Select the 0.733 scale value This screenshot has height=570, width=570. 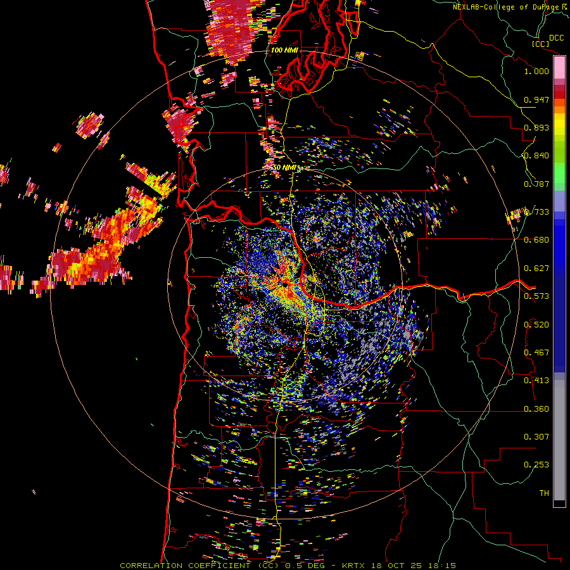(536, 212)
